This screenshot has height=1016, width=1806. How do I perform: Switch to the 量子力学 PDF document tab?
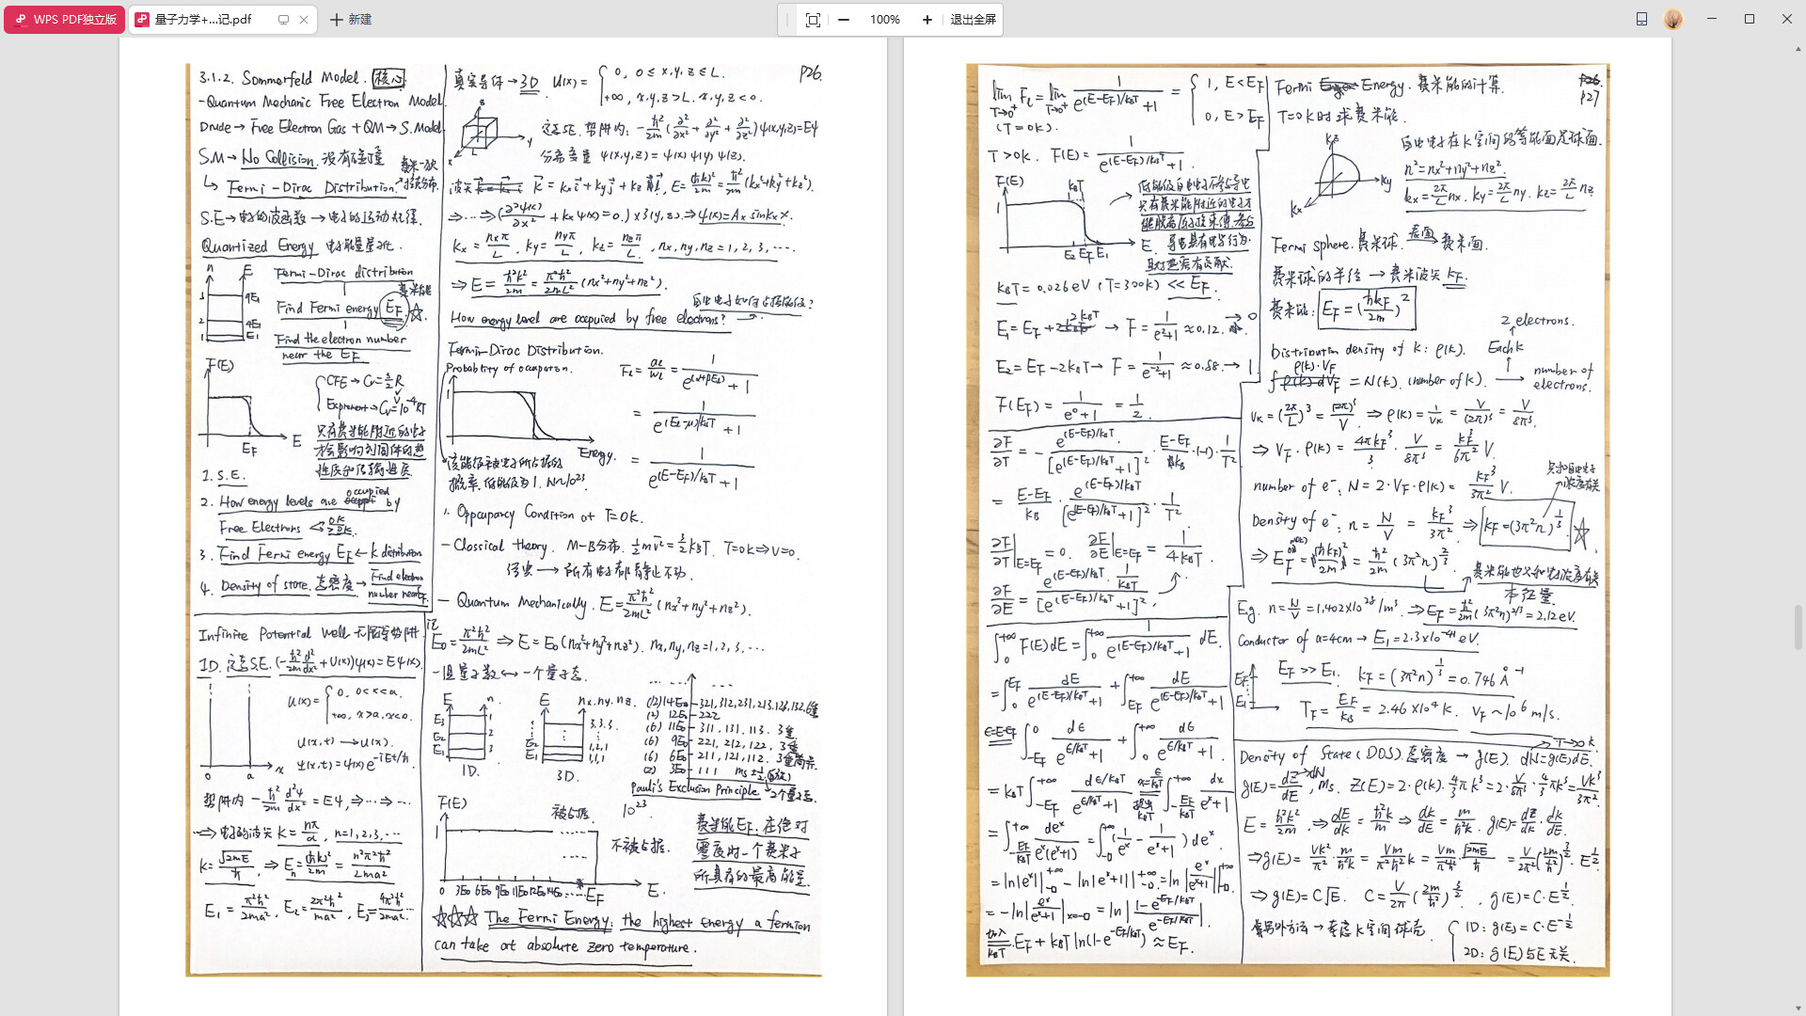tap(202, 19)
